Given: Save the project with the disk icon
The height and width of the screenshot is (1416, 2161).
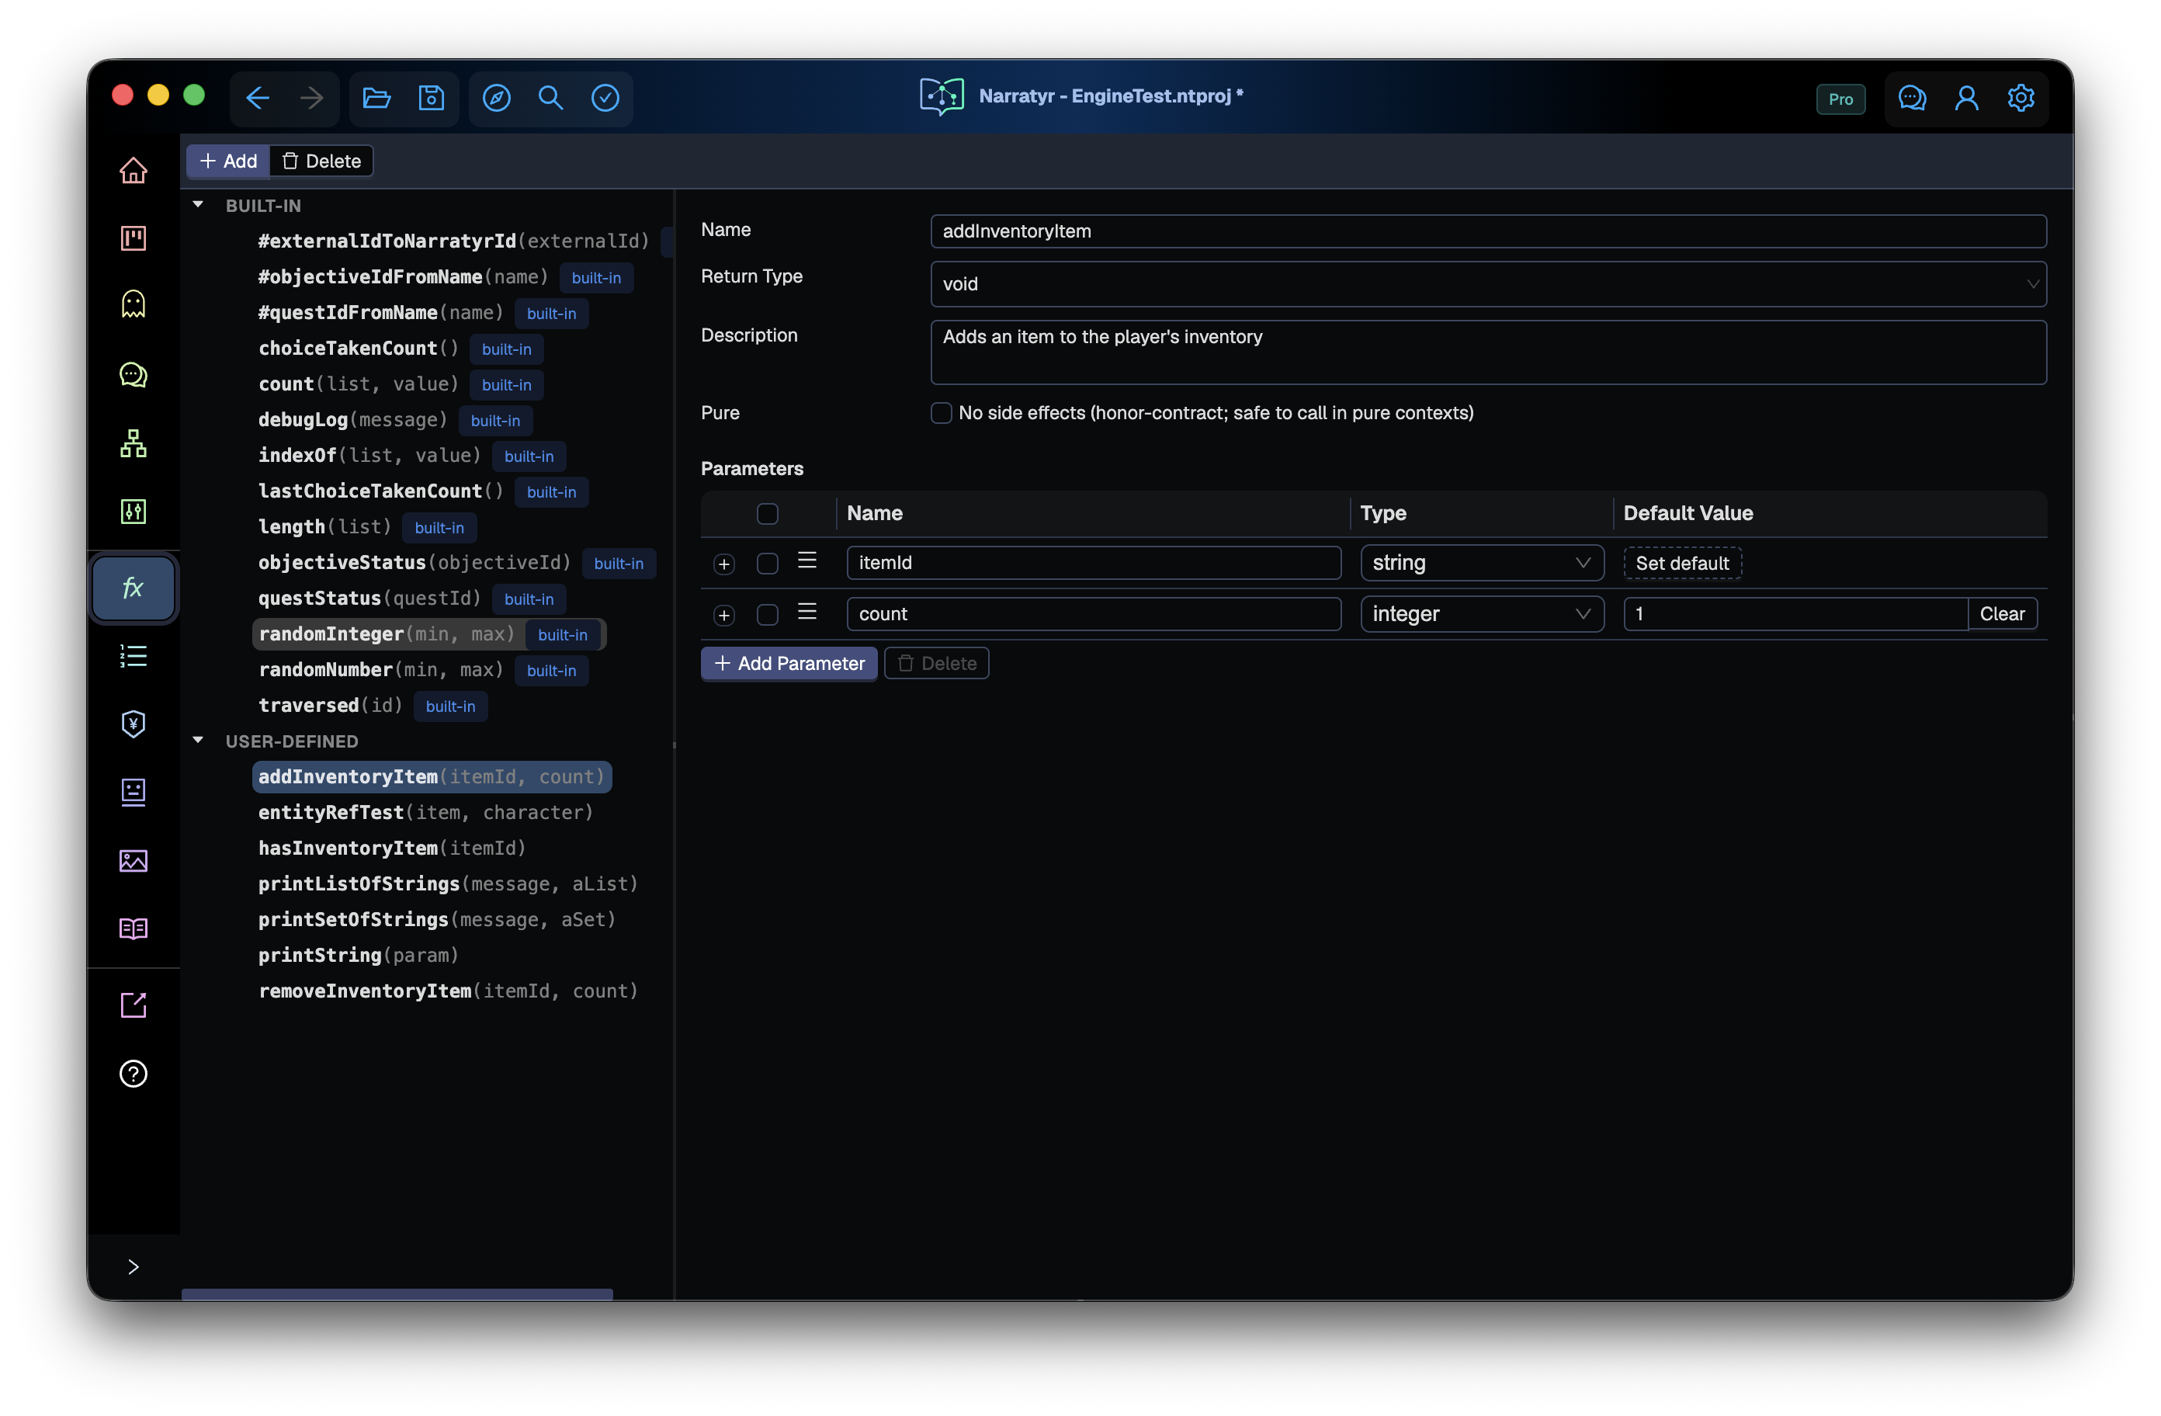Looking at the screenshot, I should (432, 98).
